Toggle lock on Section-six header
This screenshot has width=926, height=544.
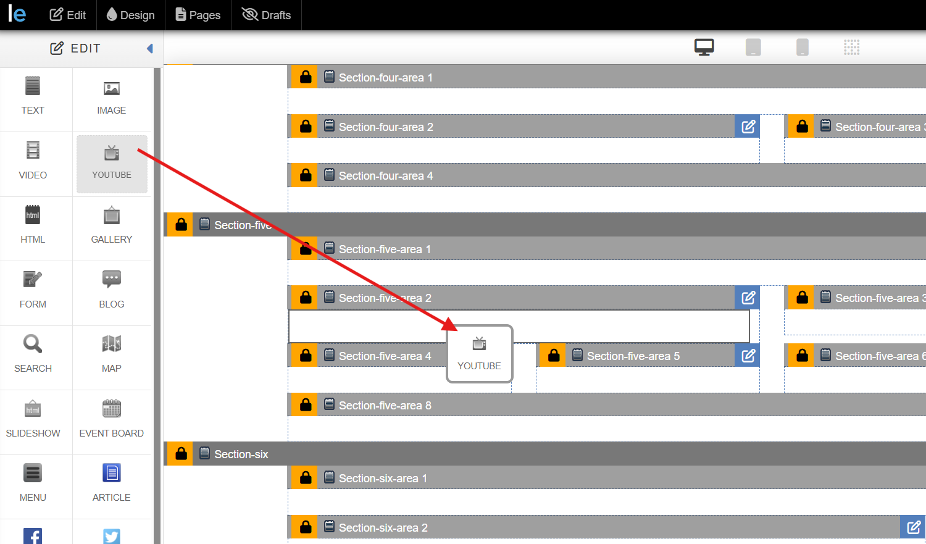click(180, 454)
